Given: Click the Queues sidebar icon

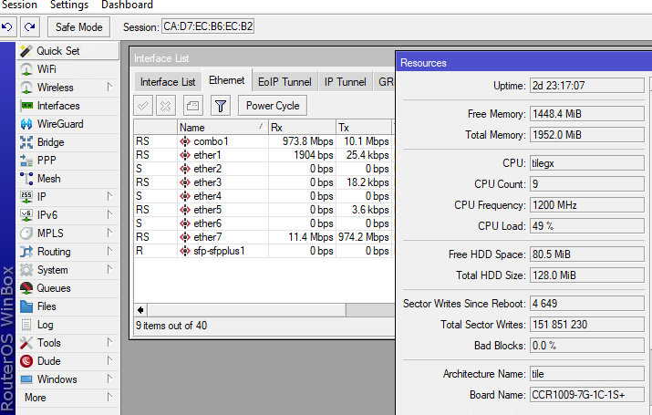Looking at the screenshot, I should (x=26, y=287).
